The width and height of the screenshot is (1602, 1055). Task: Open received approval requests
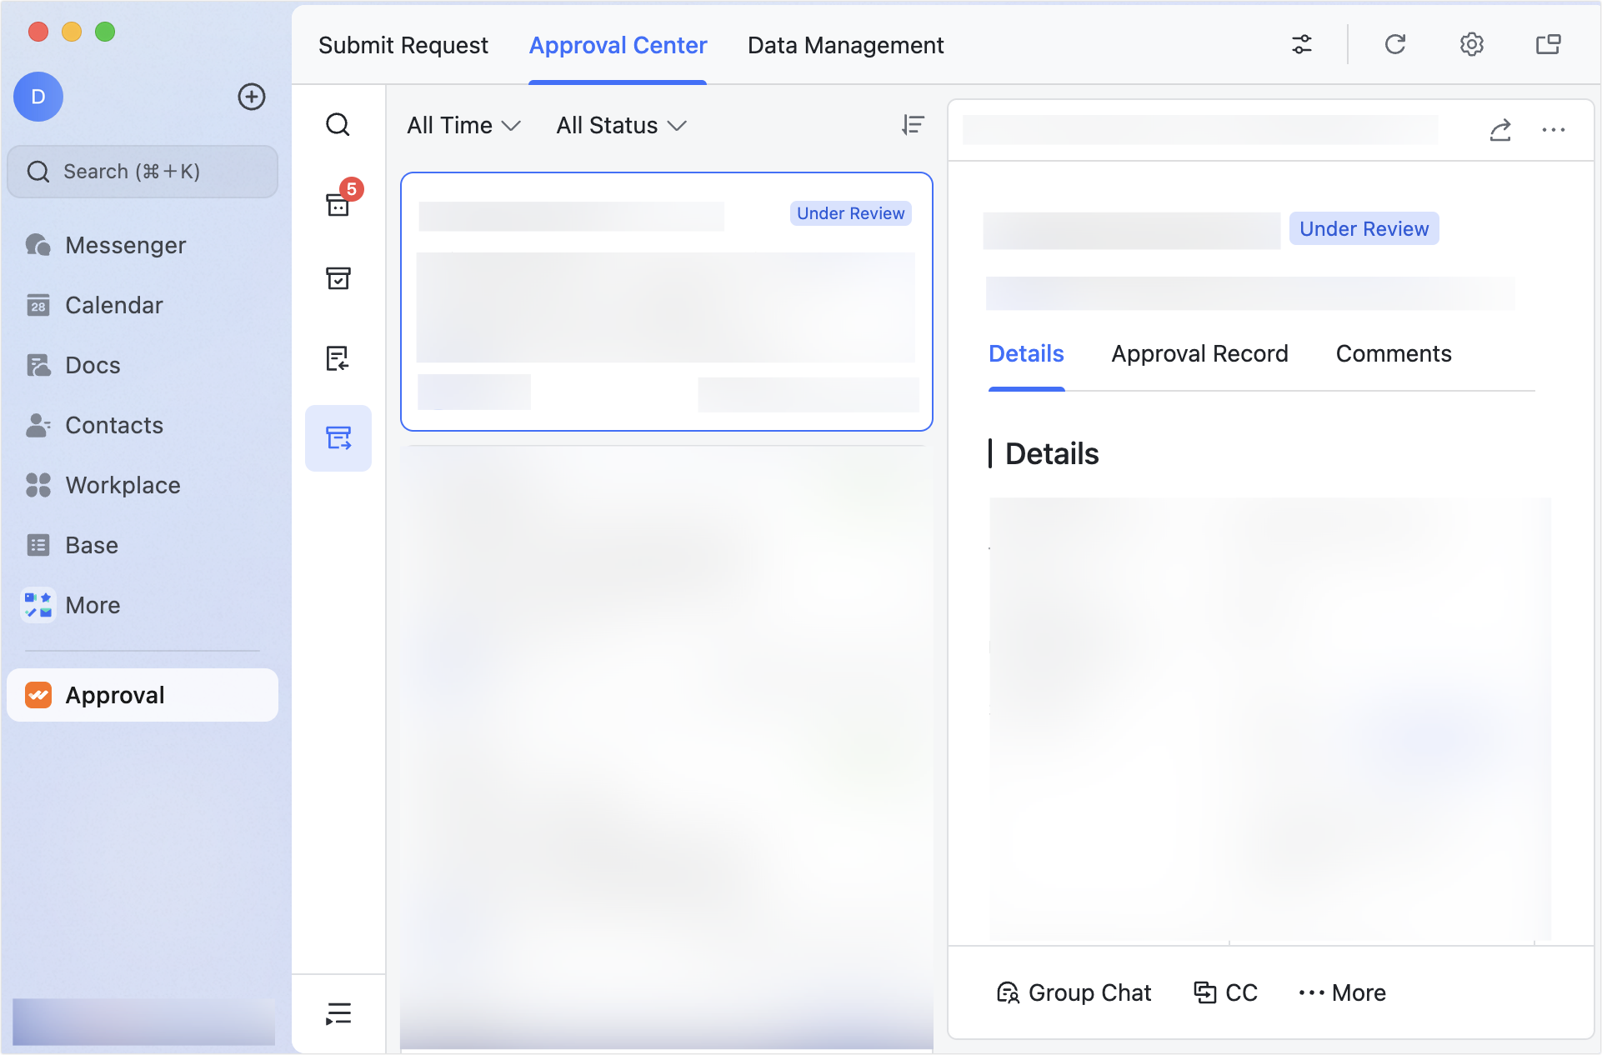[x=338, y=358]
